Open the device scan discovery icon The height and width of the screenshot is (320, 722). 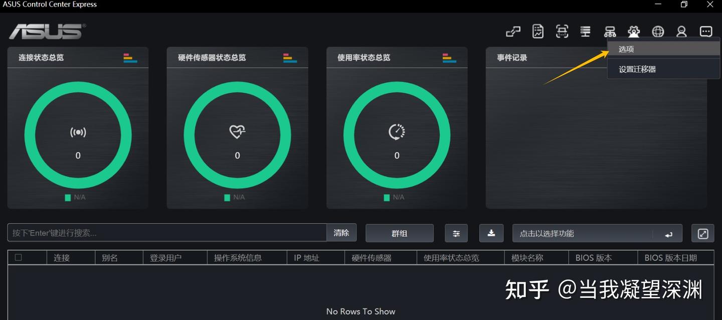(x=562, y=31)
